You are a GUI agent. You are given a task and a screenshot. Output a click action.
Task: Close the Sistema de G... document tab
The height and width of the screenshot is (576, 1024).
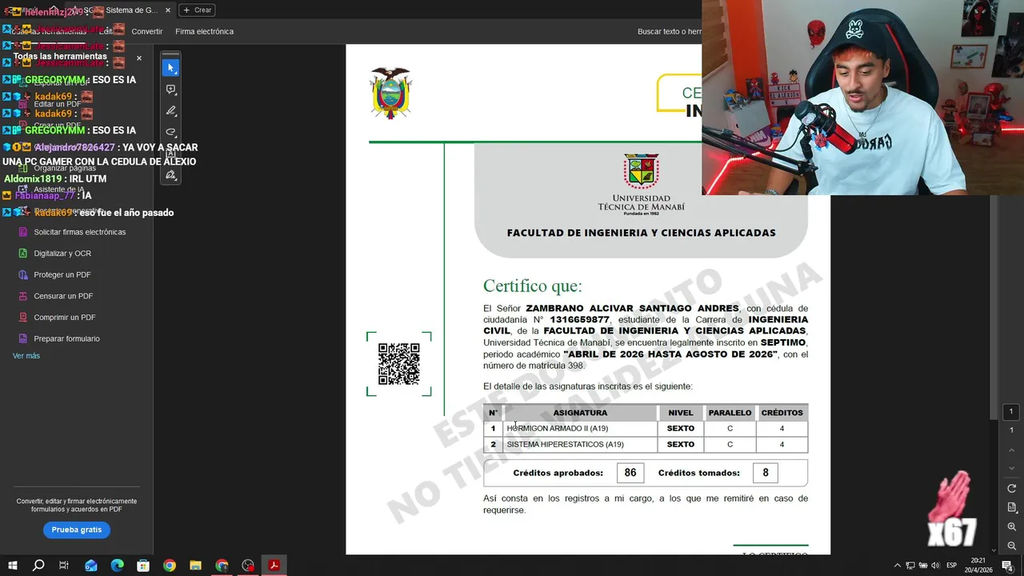point(168,10)
